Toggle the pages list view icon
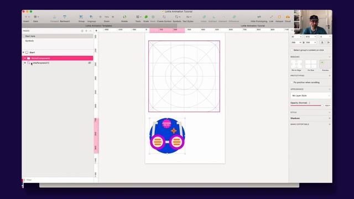354x199 pixels. coord(82,31)
